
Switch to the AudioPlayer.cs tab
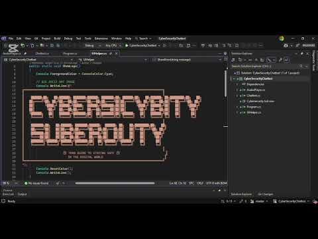[12, 54]
